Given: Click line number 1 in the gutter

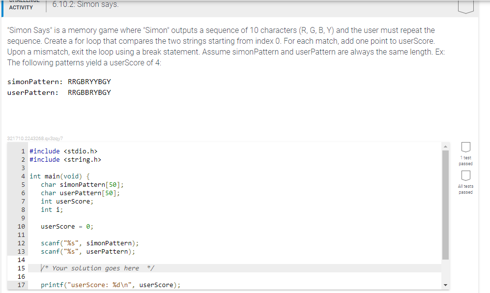Looking at the screenshot, I should [x=23, y=151].
